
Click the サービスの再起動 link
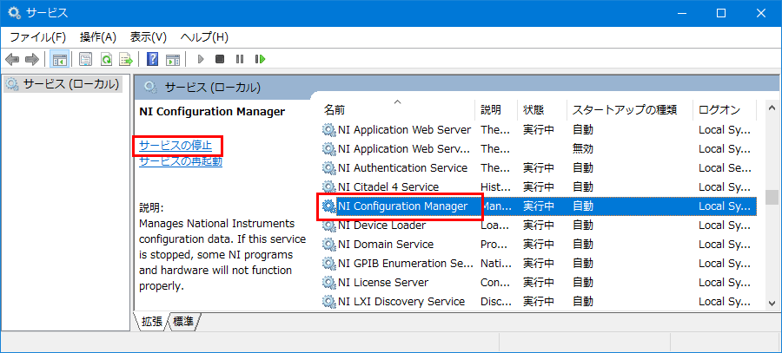click(x=181, y=161)
